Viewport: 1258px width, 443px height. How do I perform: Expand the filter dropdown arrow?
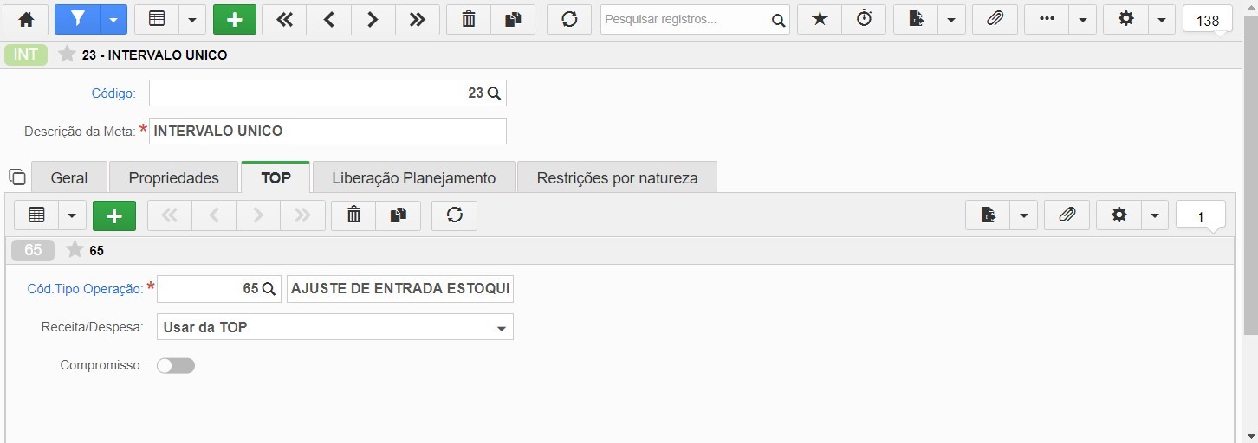pos(113,19)
